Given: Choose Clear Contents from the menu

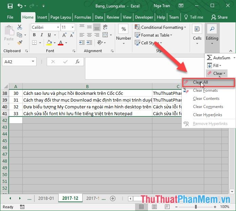Looking at the screenshot, I should [206, 99].
